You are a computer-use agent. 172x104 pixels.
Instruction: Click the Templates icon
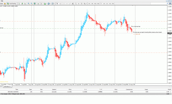[x=53, y=4]
